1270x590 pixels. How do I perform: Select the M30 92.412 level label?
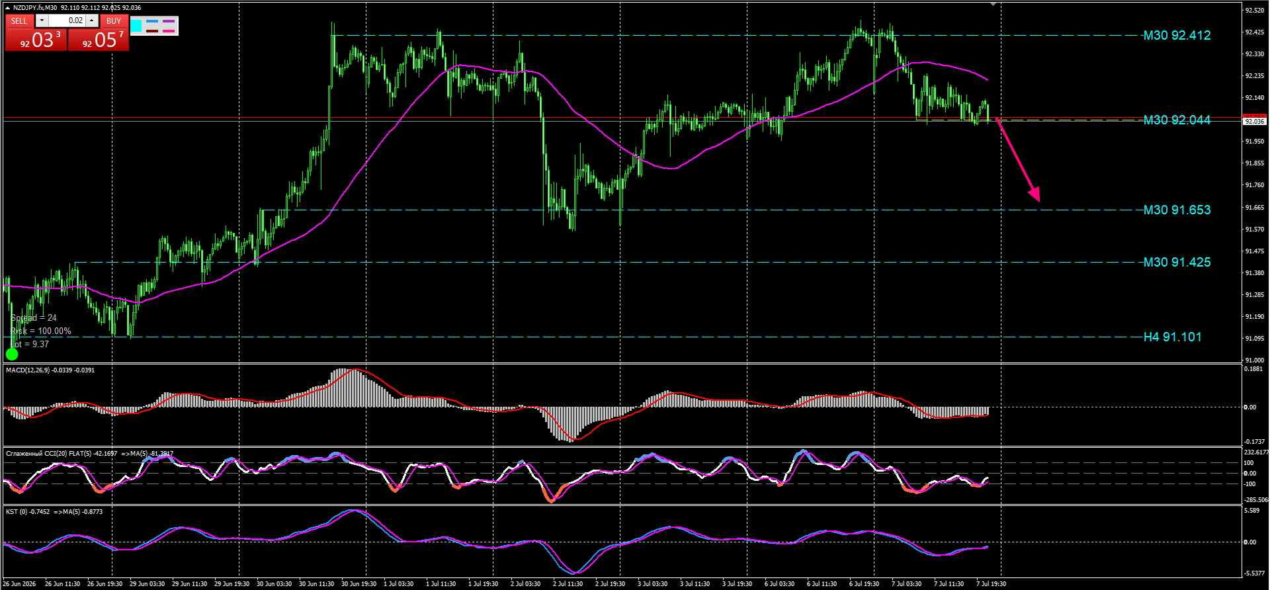(x=1177, y=36)
